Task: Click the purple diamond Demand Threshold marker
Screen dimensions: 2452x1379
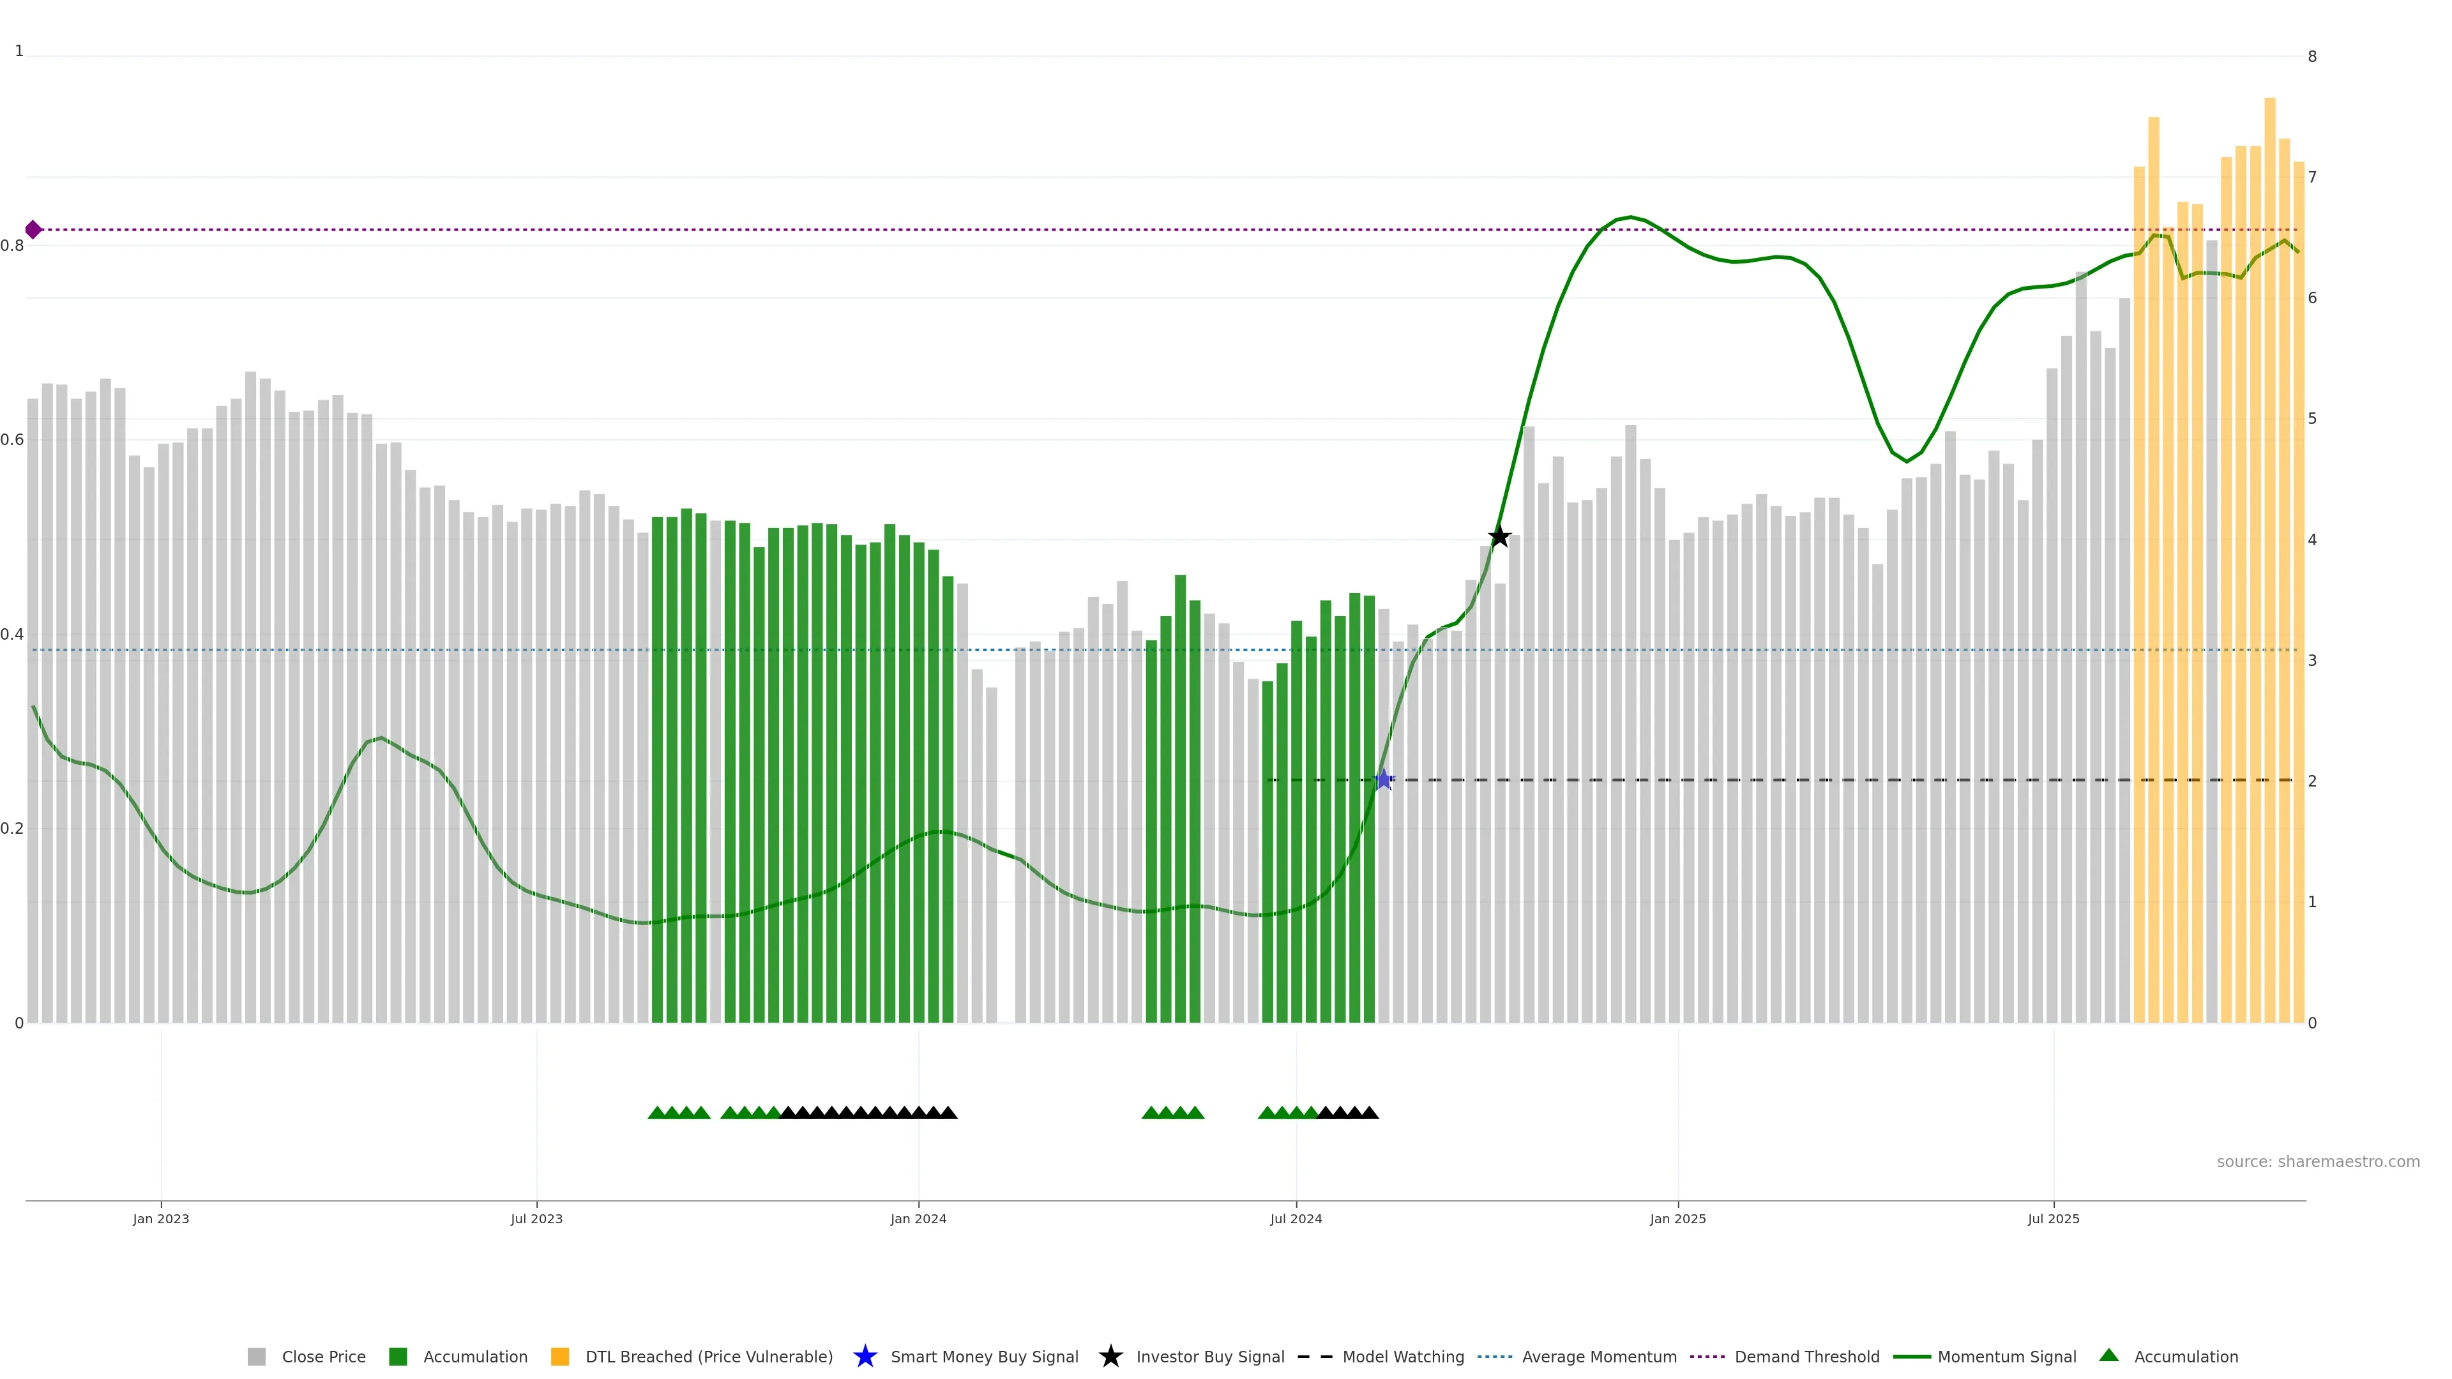Action: click(33, 229)
